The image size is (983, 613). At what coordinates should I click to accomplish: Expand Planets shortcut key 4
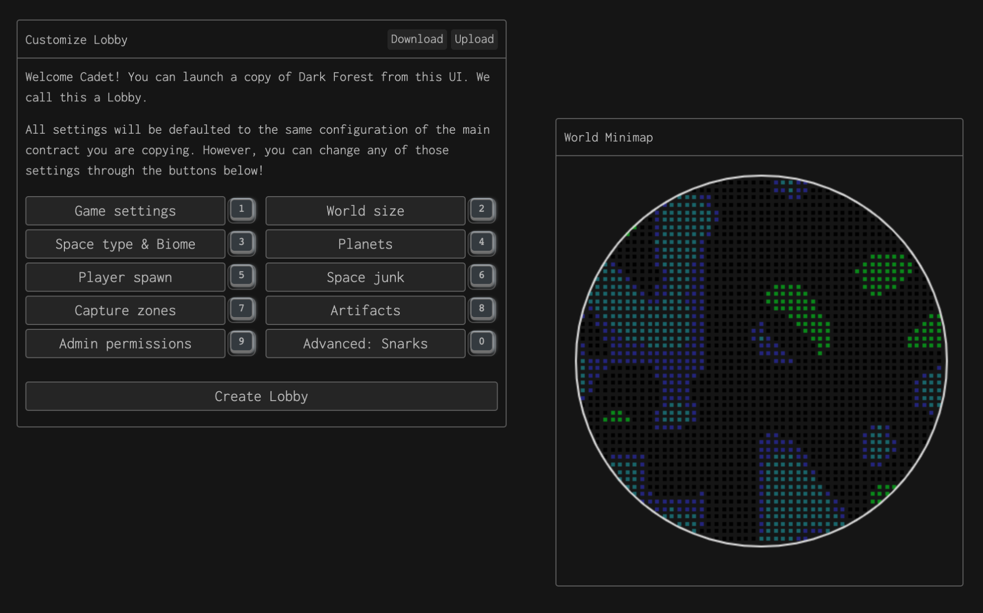pos(482,241)
